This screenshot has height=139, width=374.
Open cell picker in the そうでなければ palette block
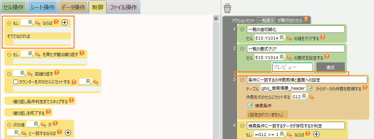point(31,22)
